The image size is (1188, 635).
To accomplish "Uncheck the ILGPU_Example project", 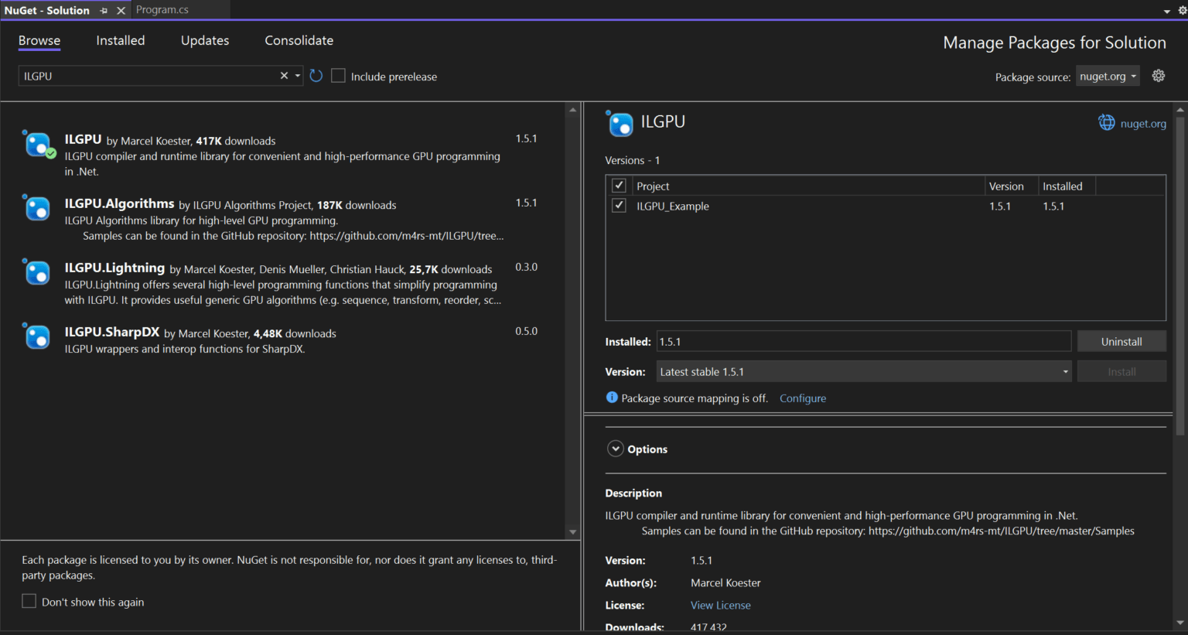I will point(618,205).
